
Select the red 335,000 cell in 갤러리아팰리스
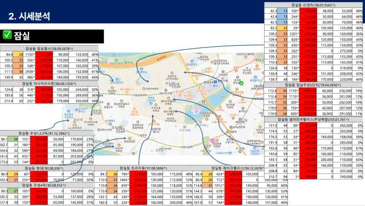[x=309, y=171]
